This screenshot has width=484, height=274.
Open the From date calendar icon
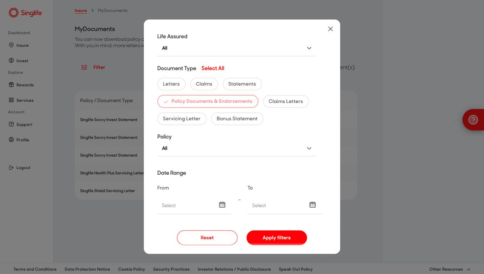coord(222,205)
